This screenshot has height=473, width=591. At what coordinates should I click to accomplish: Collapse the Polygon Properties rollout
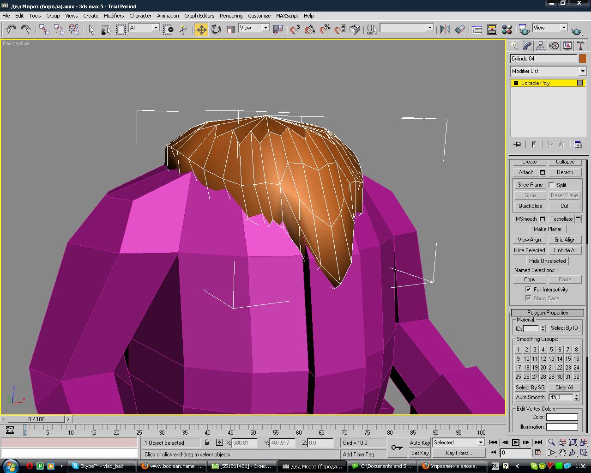click(x=548, y=313)
